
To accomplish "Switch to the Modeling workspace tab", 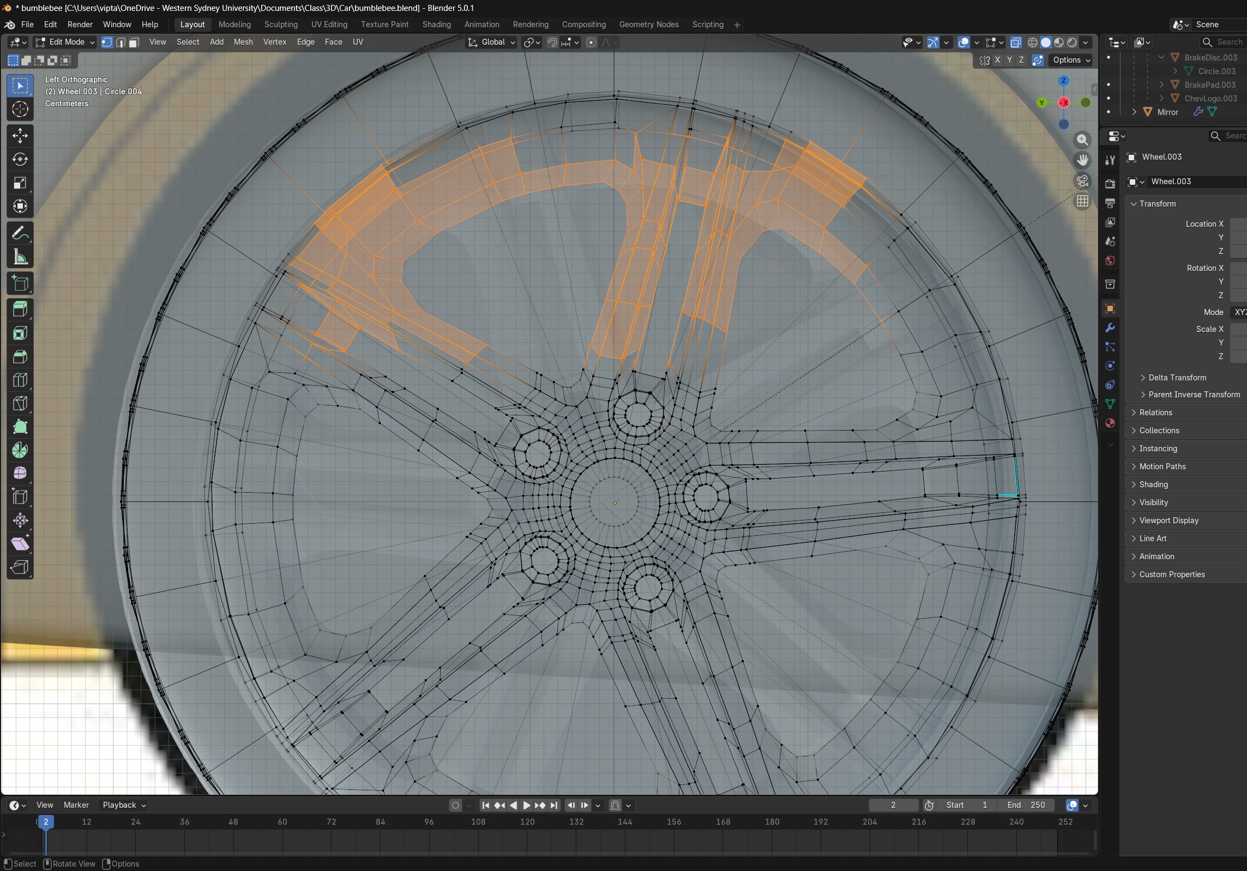I will [x=234, y=25].
